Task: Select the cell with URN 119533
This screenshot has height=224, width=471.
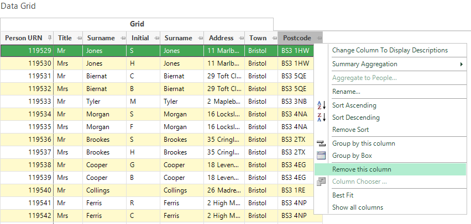Action: 27,102
